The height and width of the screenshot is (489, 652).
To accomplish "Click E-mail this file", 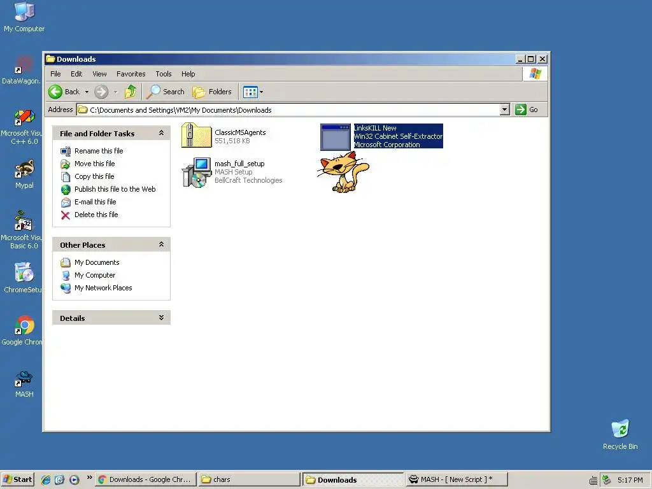I will coord(96,202).
